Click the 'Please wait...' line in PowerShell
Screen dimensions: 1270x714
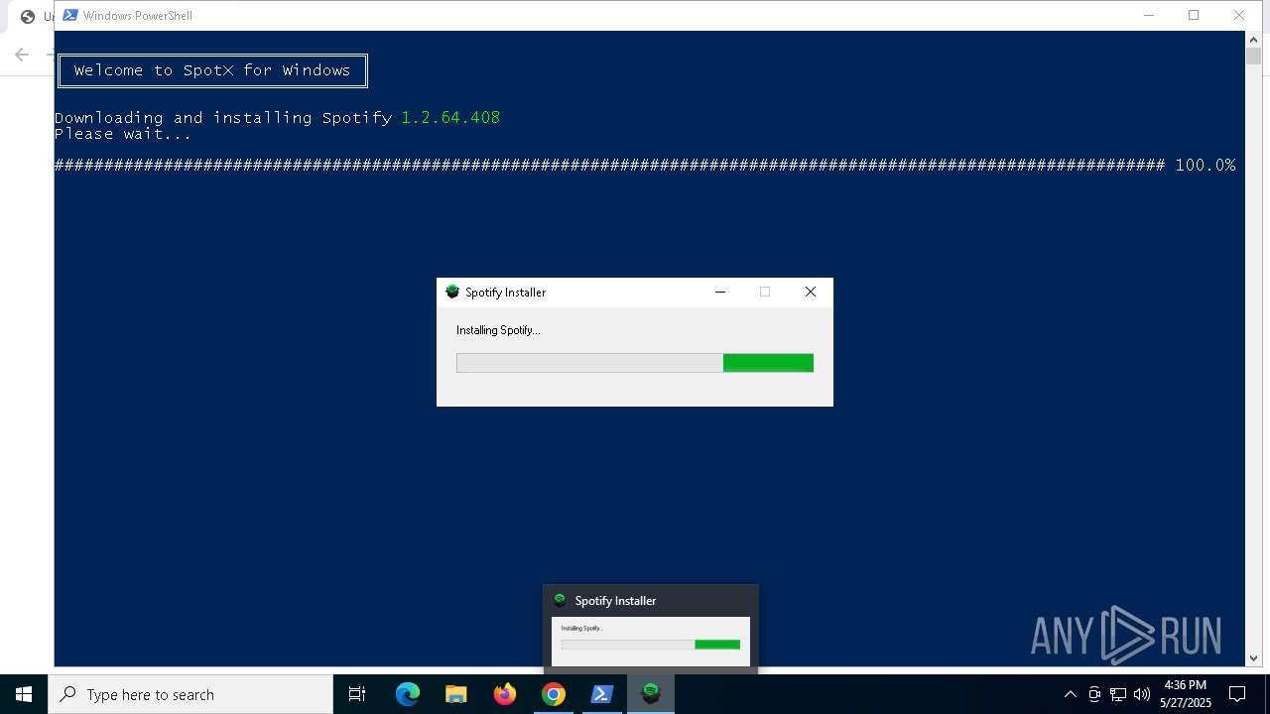coord(123,134)
